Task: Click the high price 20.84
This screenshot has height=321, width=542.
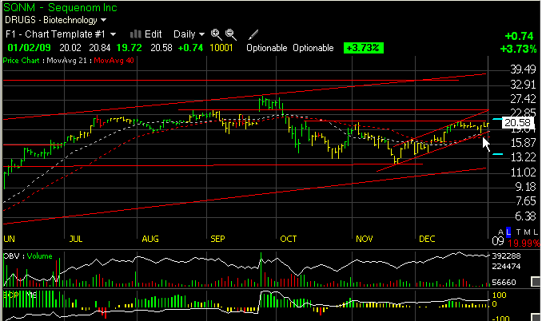Action: 100,48
